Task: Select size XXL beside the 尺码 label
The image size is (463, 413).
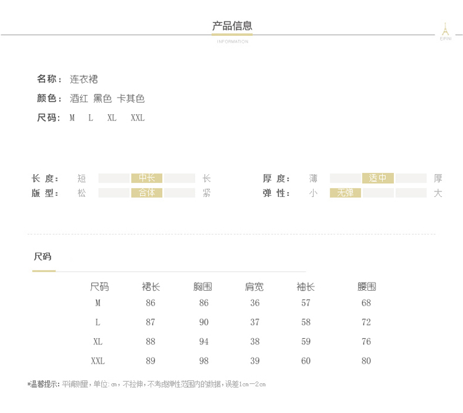Action: [x=138, y=118]
